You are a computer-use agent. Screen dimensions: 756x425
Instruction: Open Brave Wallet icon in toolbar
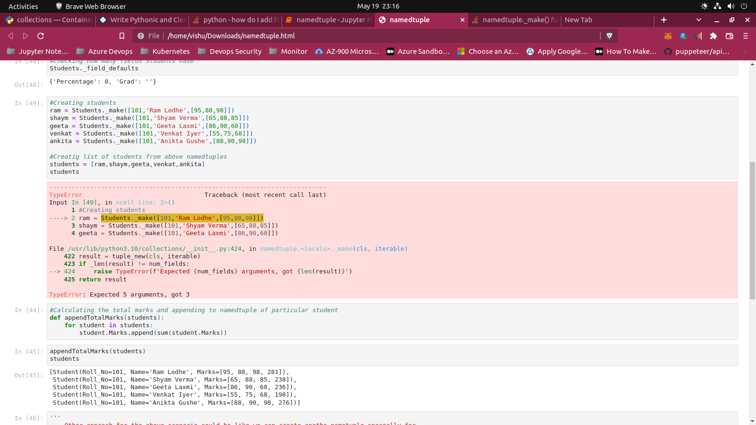(730, 36)
